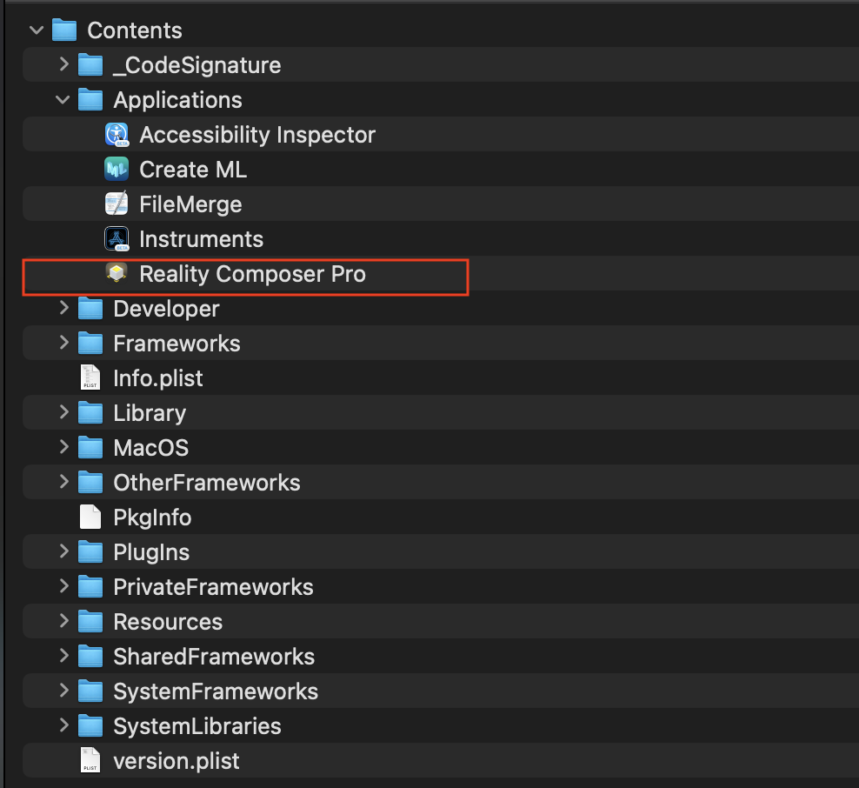Click the PkgInfo file icon
Screen dimensions: 859x788
[90, 517]
